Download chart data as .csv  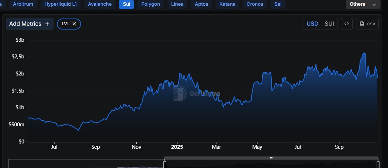(x=367, y=24)
